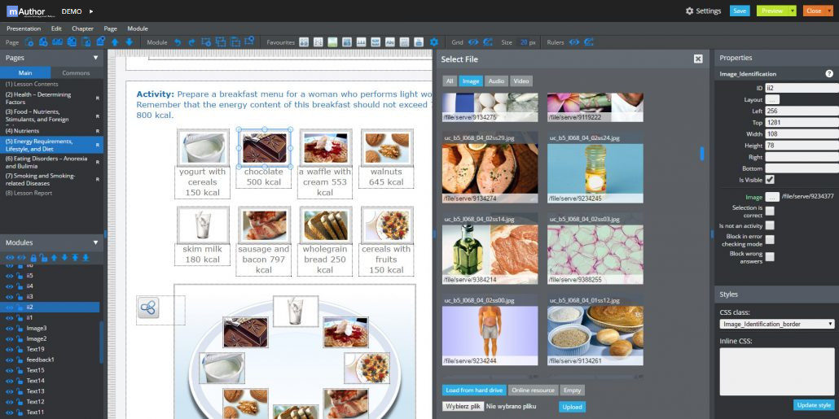This screenshot has height=419, width=839.
Task: Toggle grid visibility eye icon
Action: (x=473, y=42)
